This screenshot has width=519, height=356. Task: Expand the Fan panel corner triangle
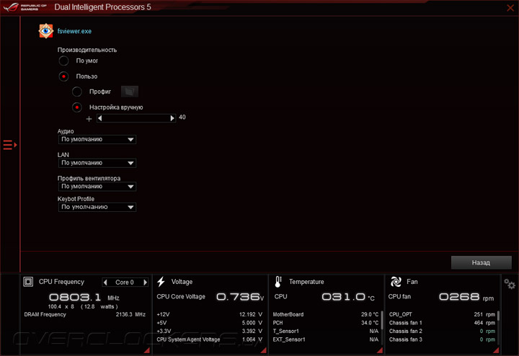click(496, 350)
